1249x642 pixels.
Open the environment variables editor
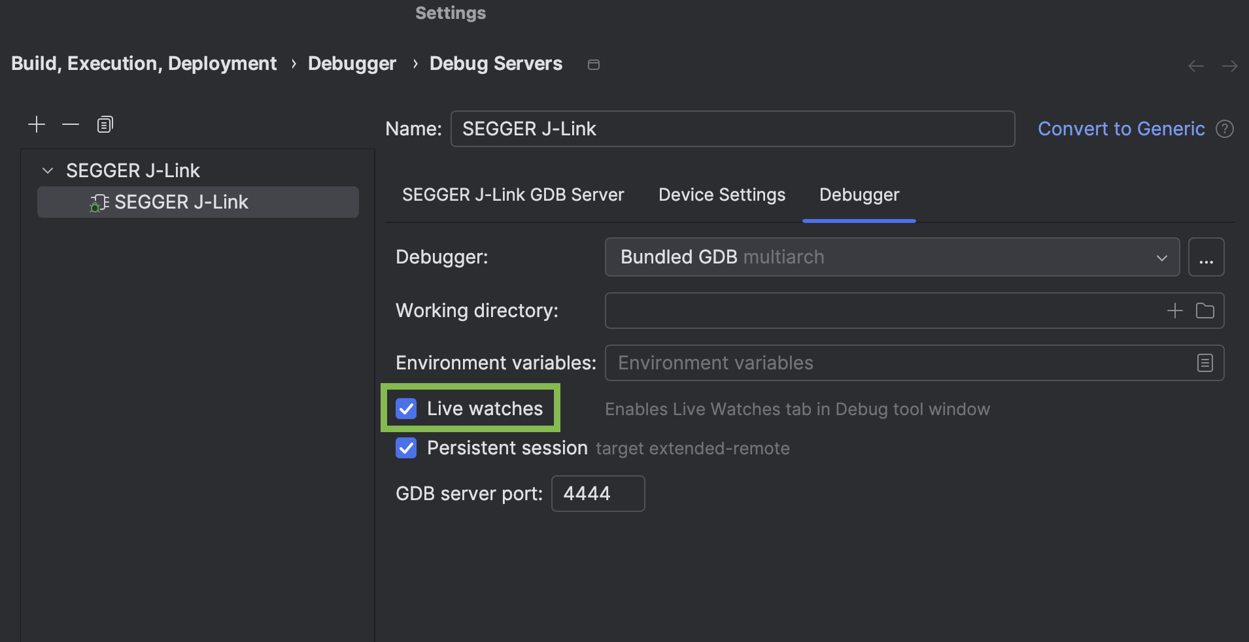click(1205, 363)
